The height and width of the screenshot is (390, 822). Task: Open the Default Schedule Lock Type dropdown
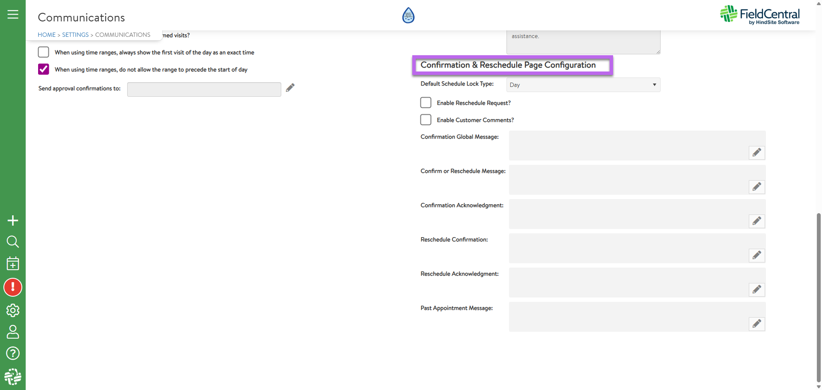point(583,85)
